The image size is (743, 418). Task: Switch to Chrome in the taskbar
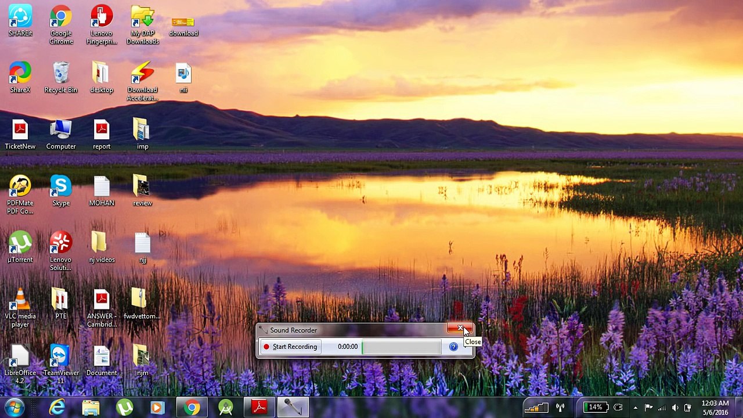(192, 408)
